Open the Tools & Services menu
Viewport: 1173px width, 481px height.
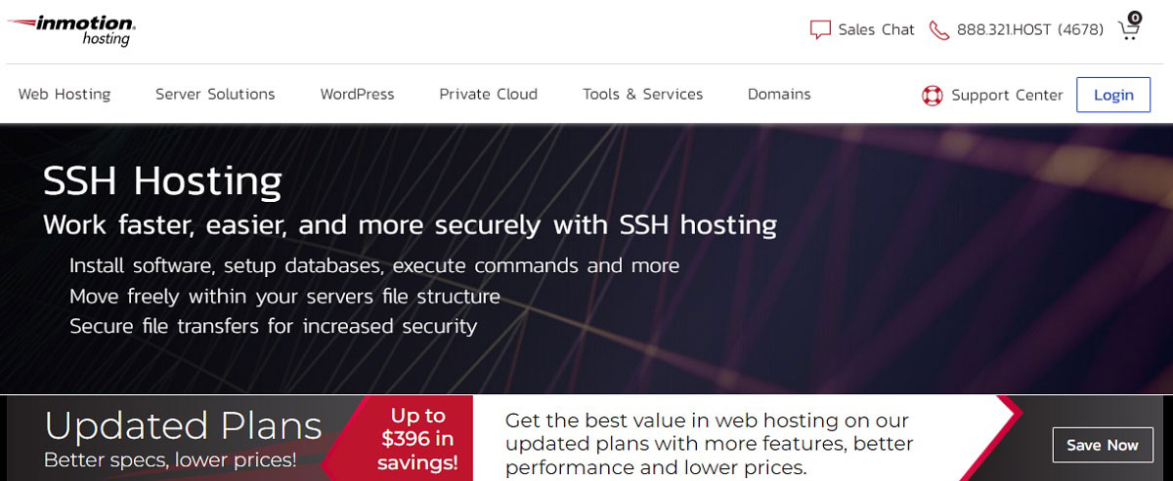pos(642,94)
